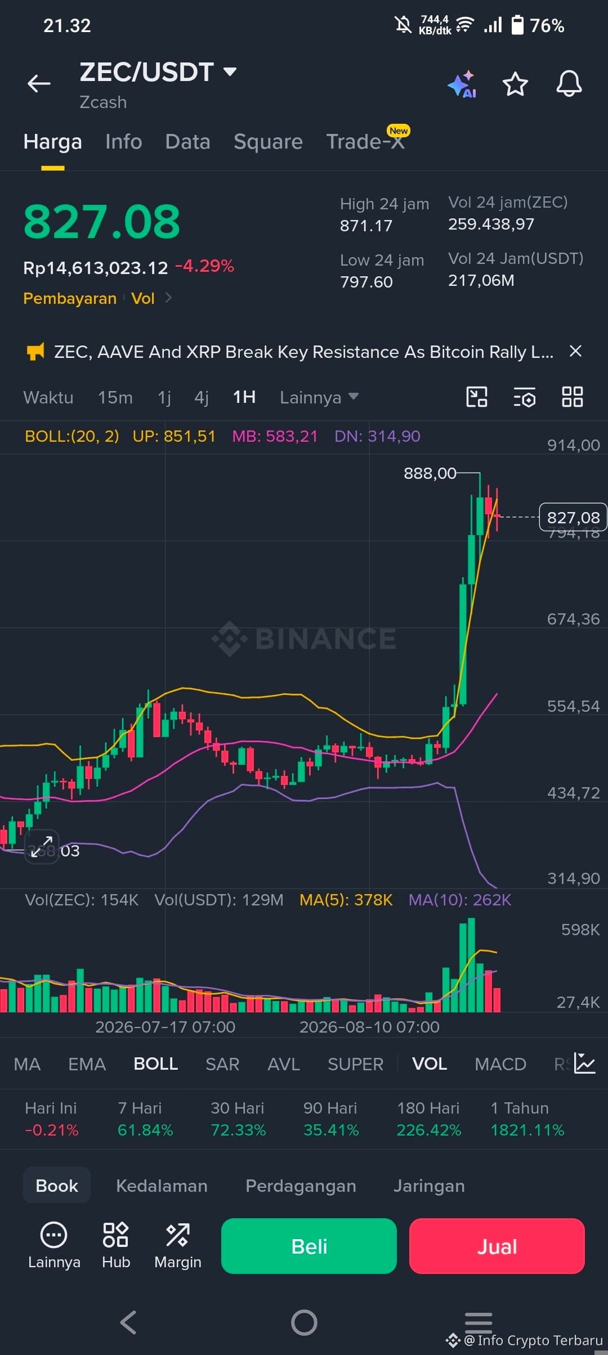
Task: Open the Vol link beside Pembayaran
Action: pyautogui.click(x=143, y=298)
